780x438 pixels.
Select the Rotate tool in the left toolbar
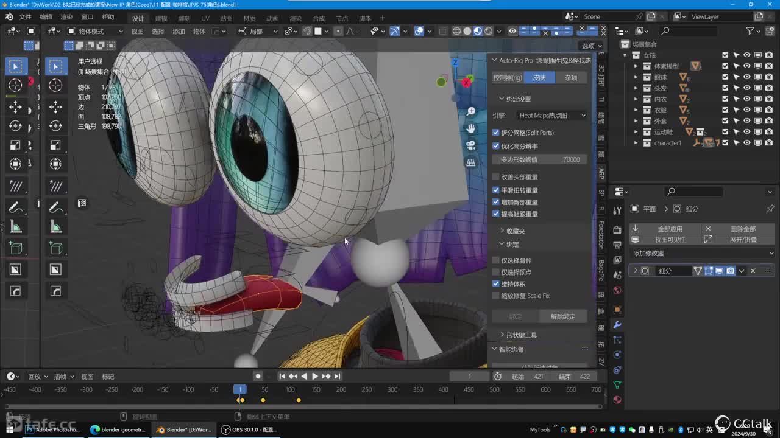click(15, 126)
